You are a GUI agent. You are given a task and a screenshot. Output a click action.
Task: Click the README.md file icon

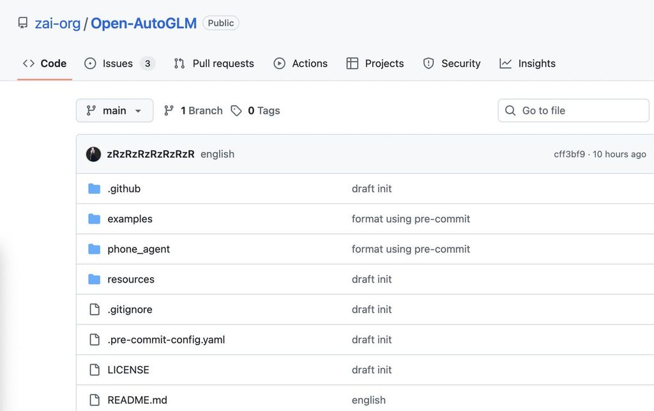click(95, 400)
